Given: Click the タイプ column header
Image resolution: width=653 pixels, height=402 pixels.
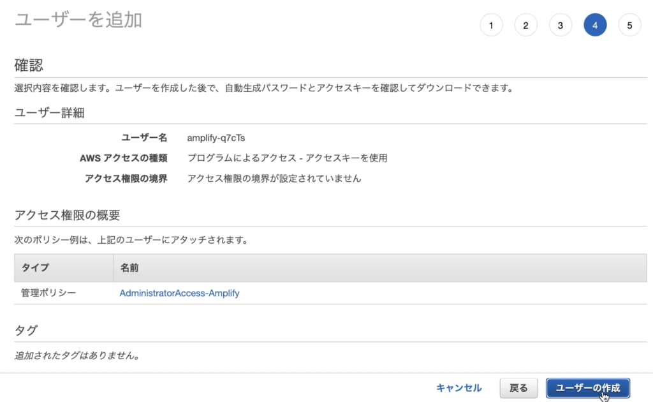Looking at the screenshot, I should 64,267.
